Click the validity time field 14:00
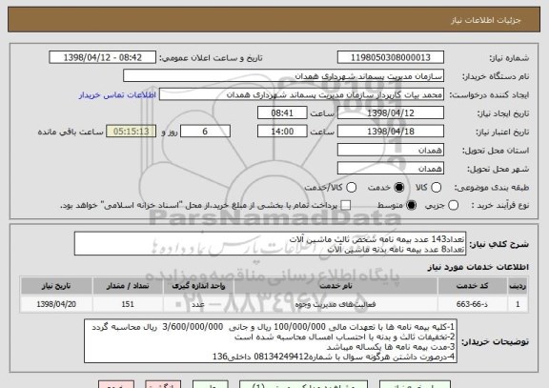549x388 pixels. pos(282,132)
